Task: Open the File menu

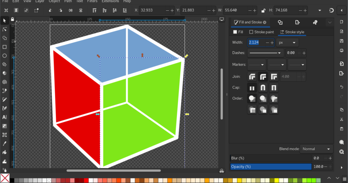Action: (x=5, y=1)
